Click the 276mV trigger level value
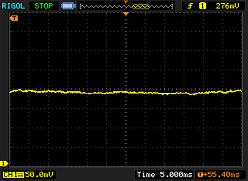This screenshot has width=248, height=181. point(227,6)
